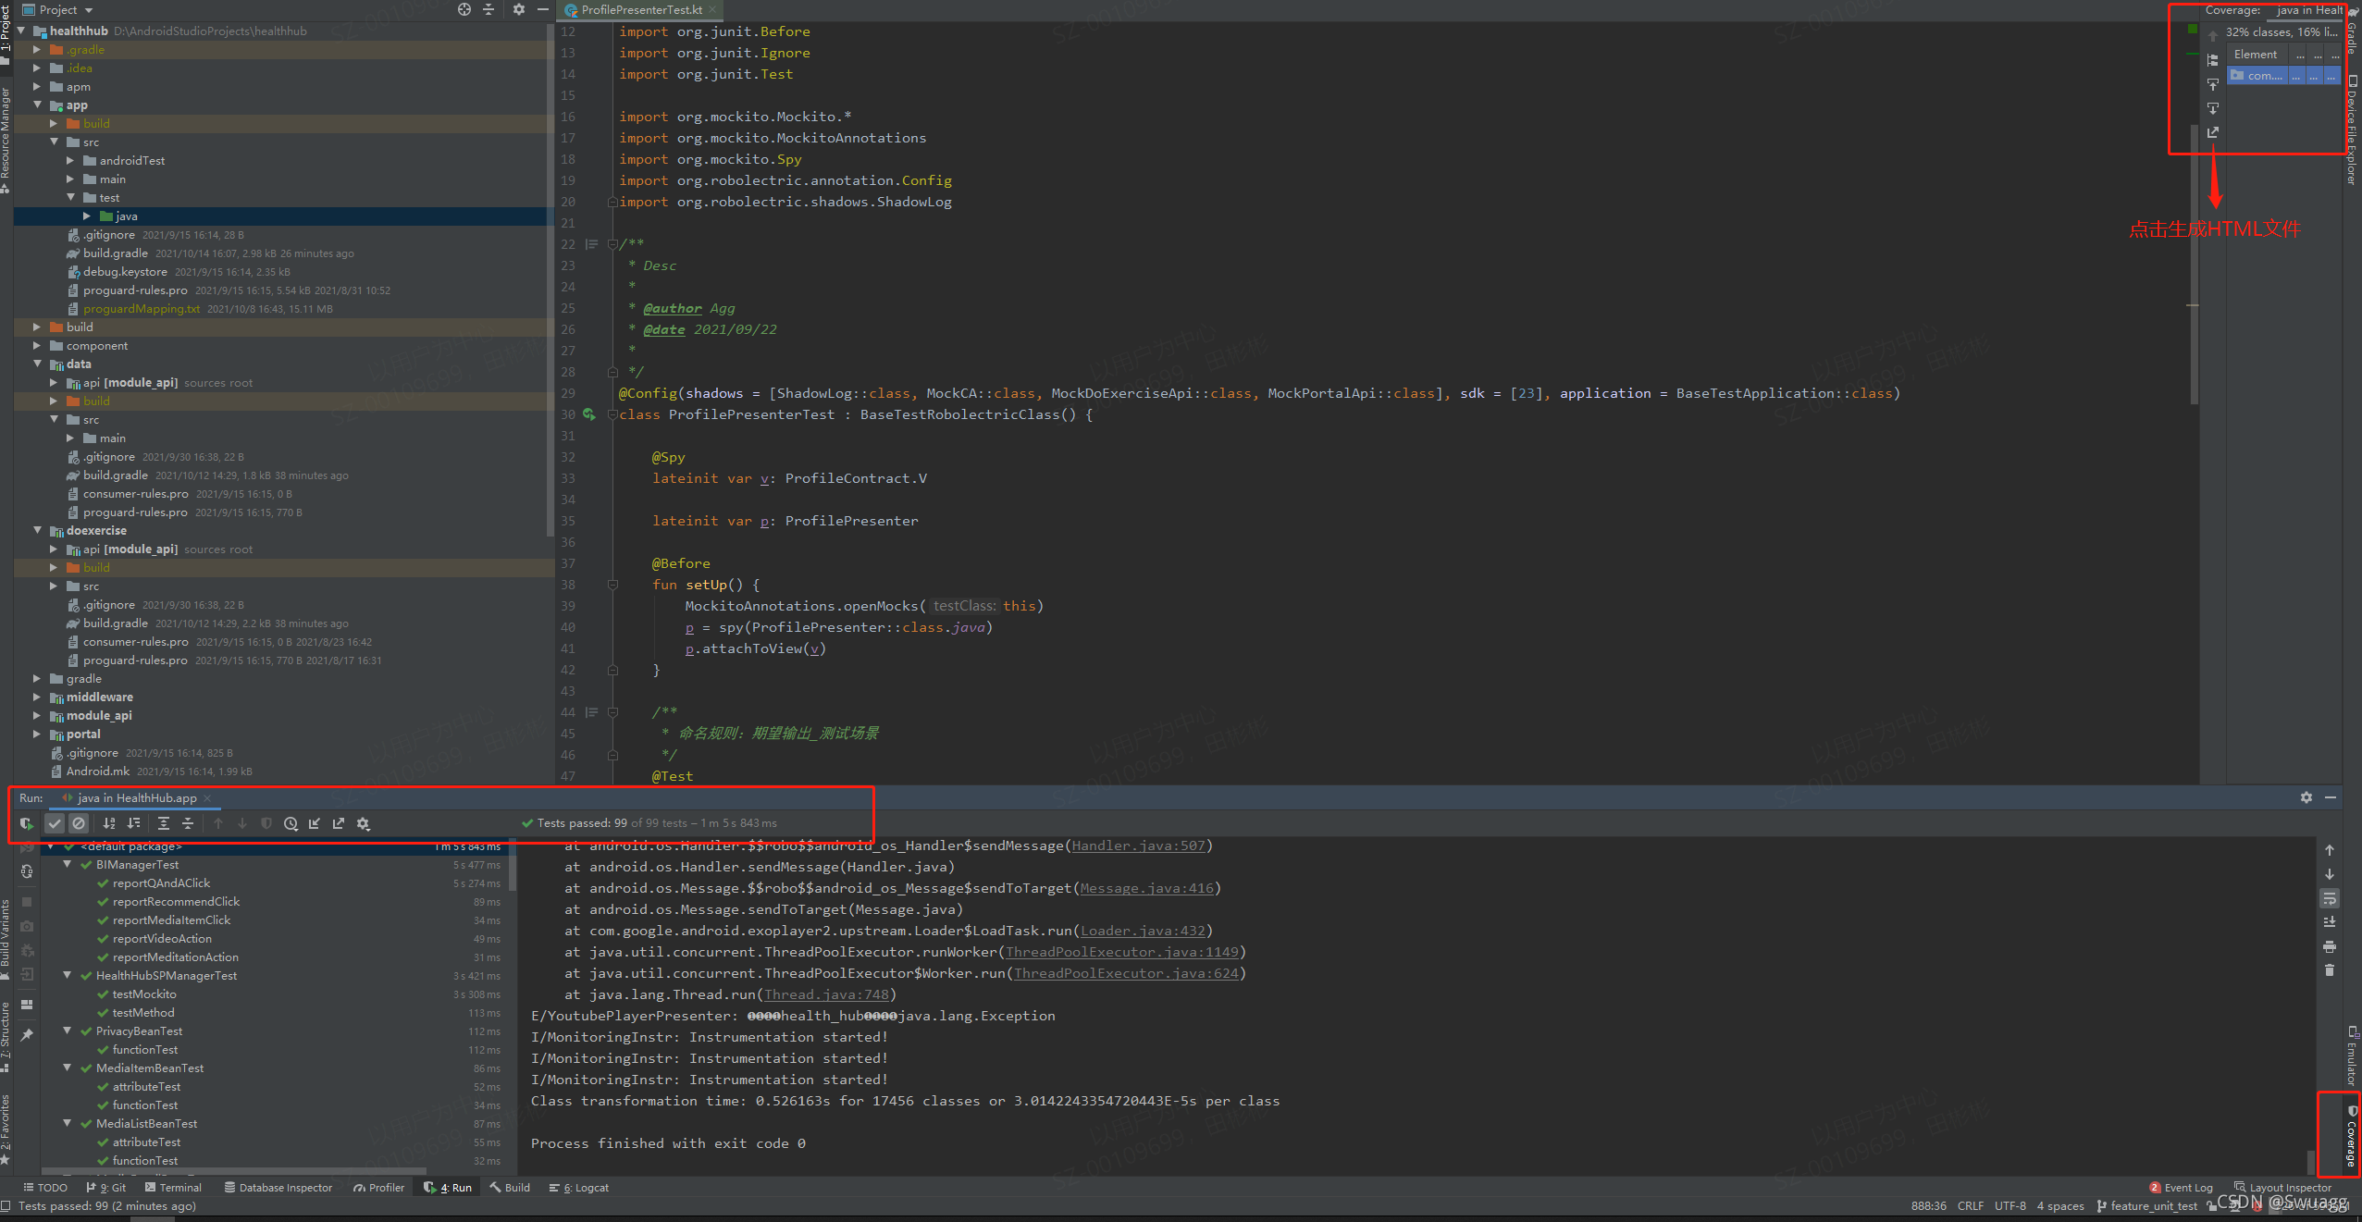The width and height of the screenshot is (2362, 1222).
Task: Click the Run panel test settings gear
Action: 363,823
